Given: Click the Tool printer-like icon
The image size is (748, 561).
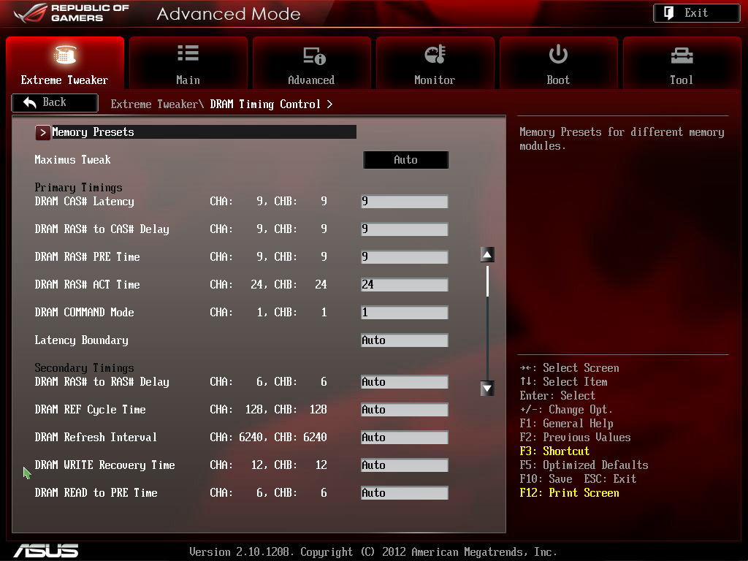Looking at the screenshot, I should 682,56.
